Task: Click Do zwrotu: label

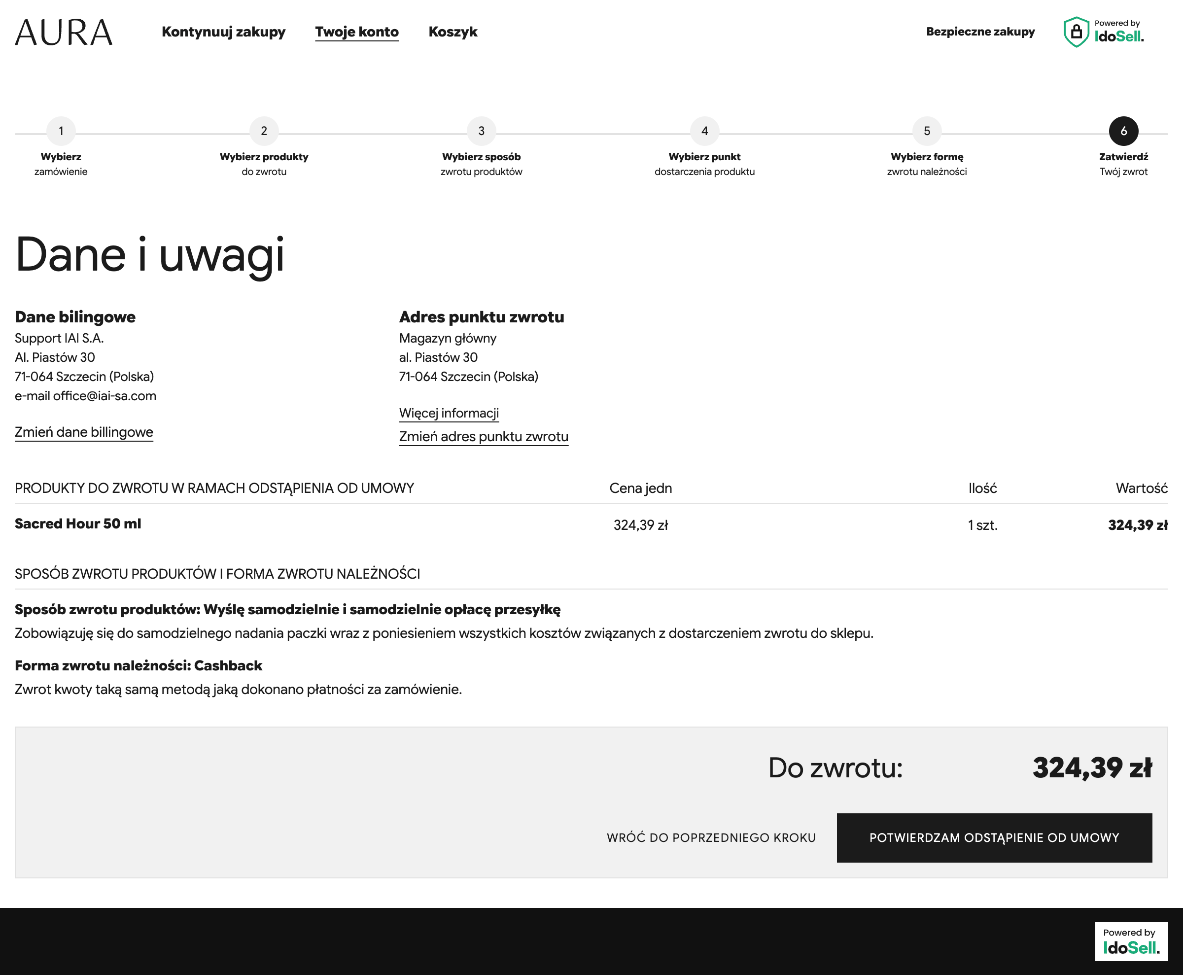Action: pos(835,768)
